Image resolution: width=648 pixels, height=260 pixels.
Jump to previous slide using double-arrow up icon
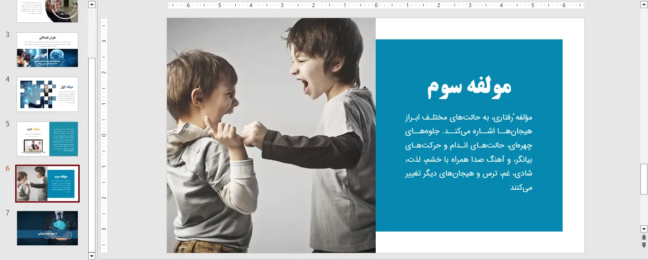click(x=644, y=237)
